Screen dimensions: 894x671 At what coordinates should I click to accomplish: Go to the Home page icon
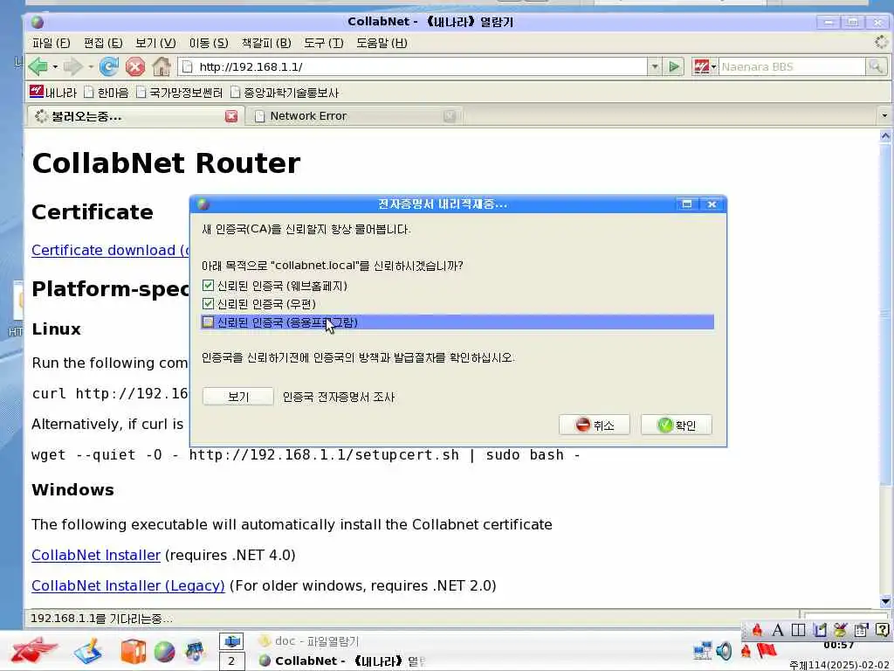click(x=162, y=66)
